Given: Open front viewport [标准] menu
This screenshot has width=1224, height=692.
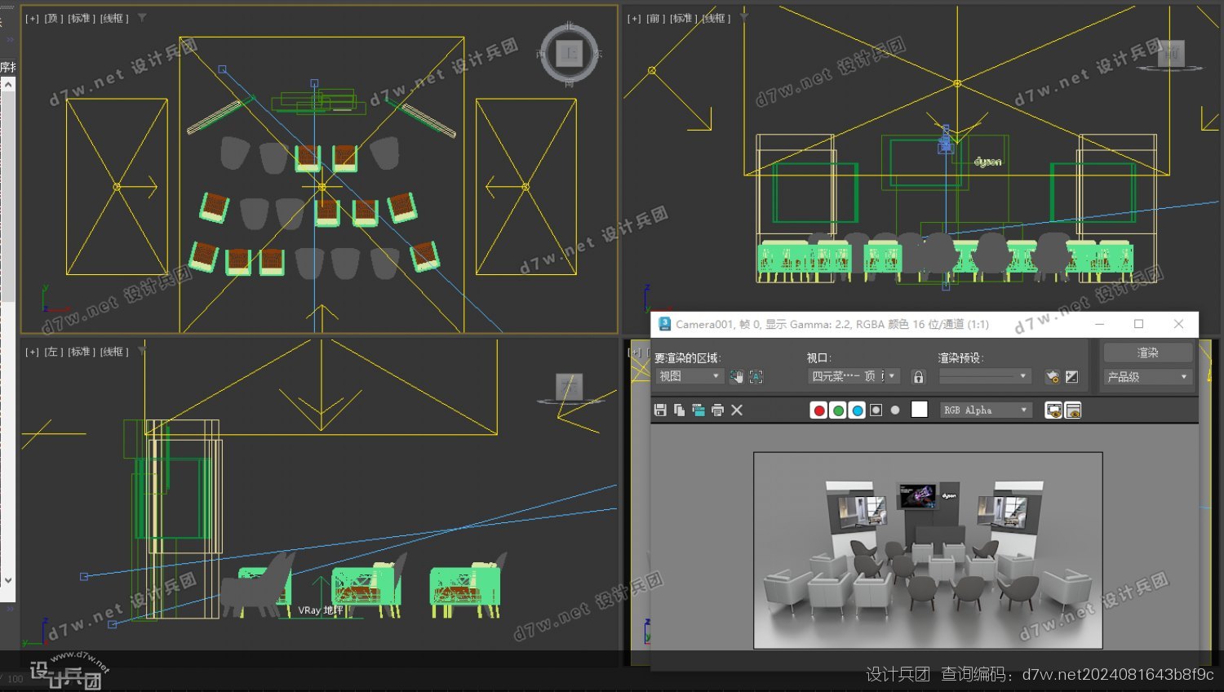Looking at the screenshot, I should [x=682, y=18].
